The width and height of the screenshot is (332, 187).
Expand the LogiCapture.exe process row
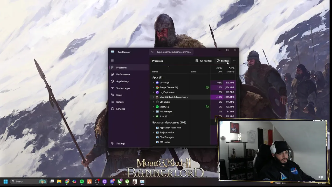click(153, 92)
